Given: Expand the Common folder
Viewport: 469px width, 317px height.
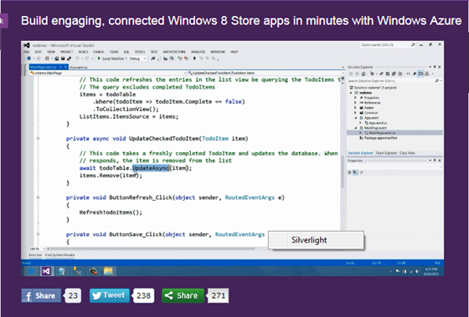Looking at the screenshot, I should pyautogui.click(x=355, y=113).
